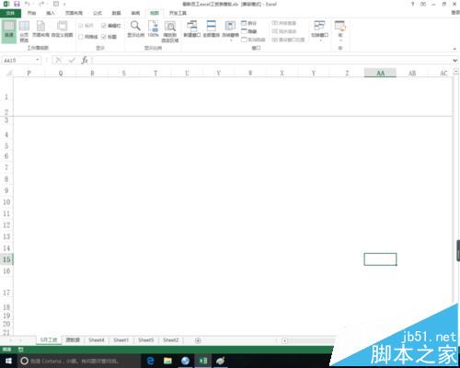Click Zoom to Selection icon

170,30
